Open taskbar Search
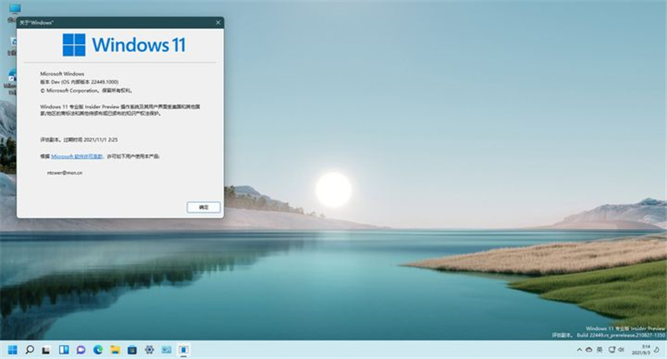Image resolution: width=667 pixels, height=359 pixels. (x=29, y=350)
